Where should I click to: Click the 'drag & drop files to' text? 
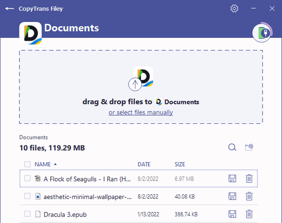point(117,102)
